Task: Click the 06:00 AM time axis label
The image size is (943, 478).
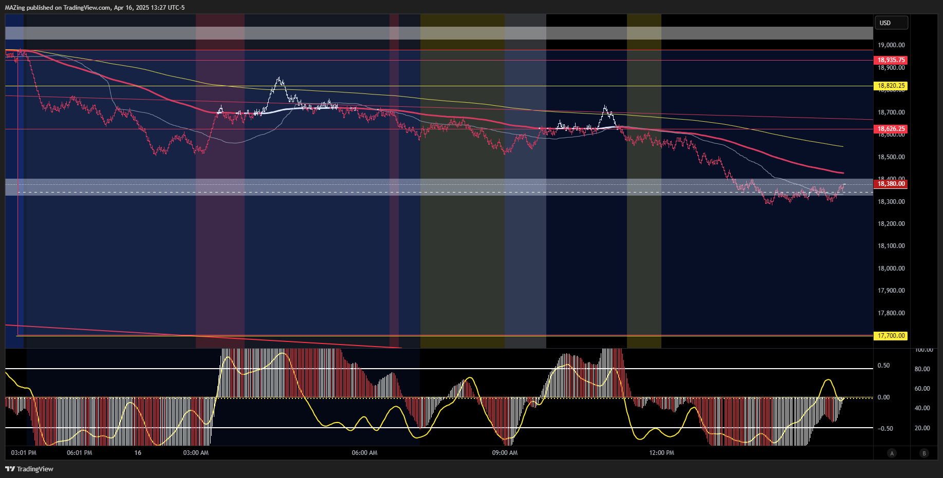Action: pyautogui.click(x=364, y=453)
